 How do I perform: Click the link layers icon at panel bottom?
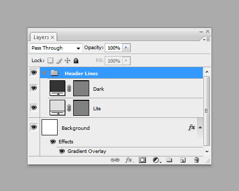click(x=115, y=160)
